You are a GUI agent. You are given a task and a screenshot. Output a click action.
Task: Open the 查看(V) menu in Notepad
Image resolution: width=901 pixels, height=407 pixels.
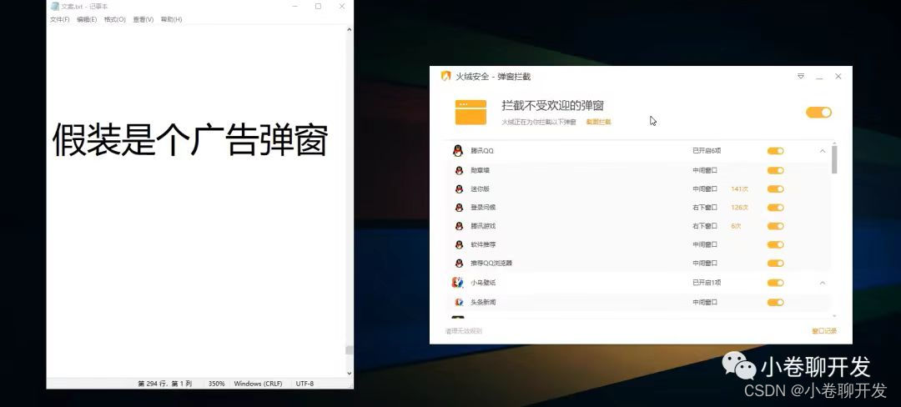[143, 19]
